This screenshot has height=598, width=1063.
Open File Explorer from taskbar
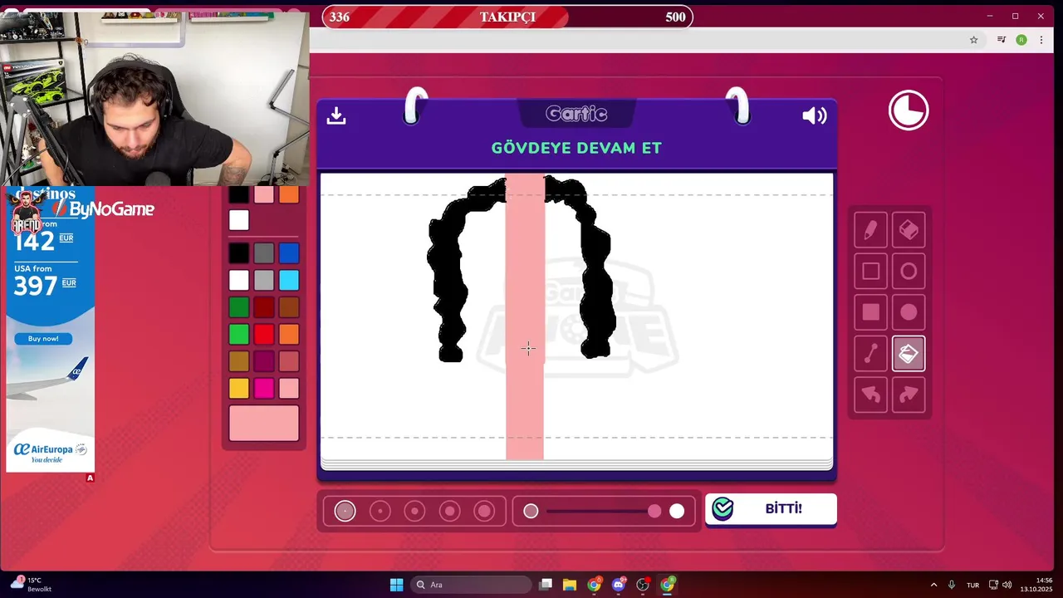click(570, 585)
